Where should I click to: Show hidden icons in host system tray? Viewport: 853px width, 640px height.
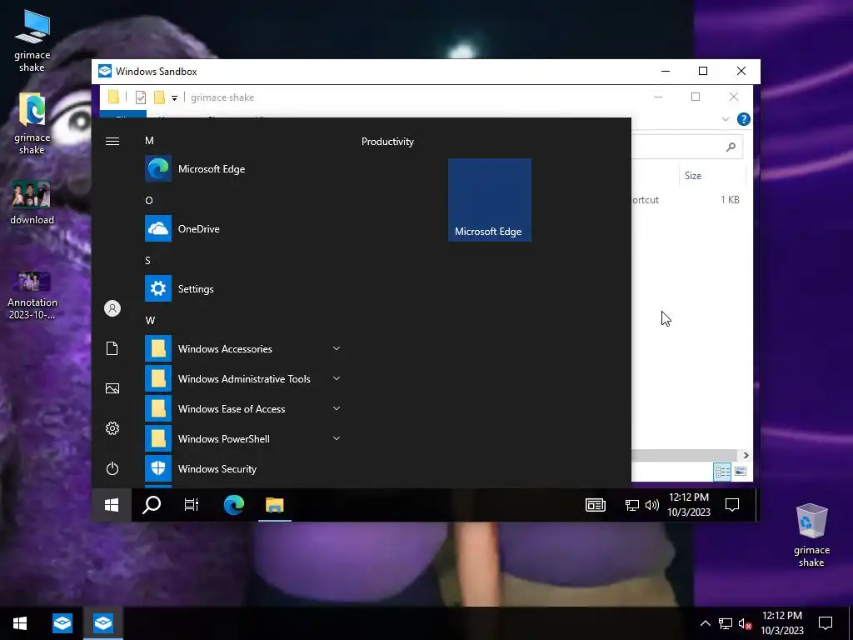tap(705, 623)
